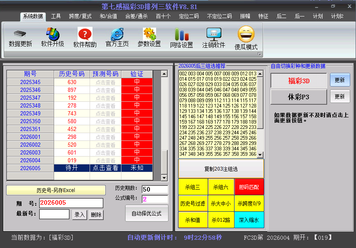The height and width of the screenshot is (248, 356).
Task: Open 软件帮助 help icon
Action: 85,34
